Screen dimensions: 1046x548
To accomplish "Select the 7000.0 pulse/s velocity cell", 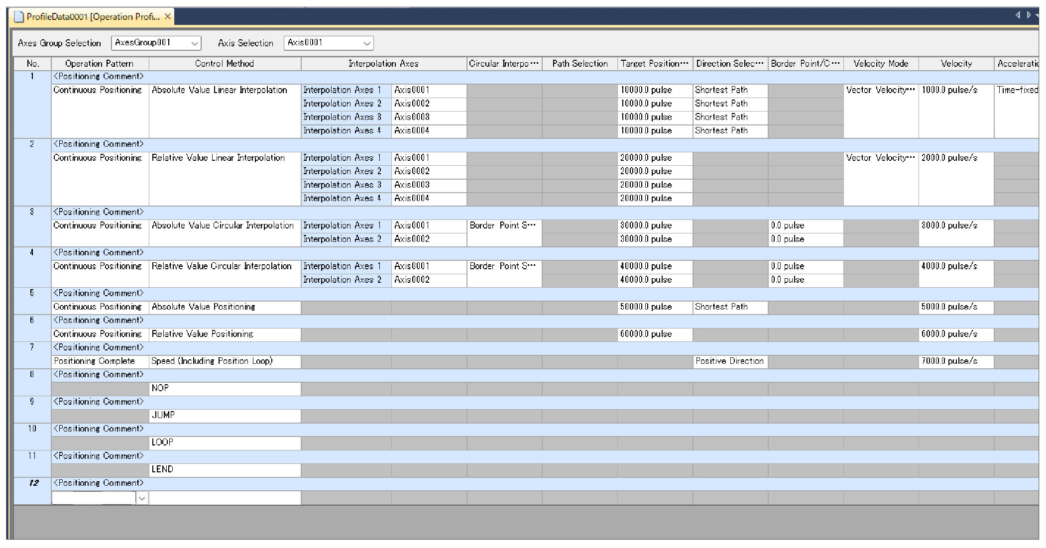I will [956, 361].
